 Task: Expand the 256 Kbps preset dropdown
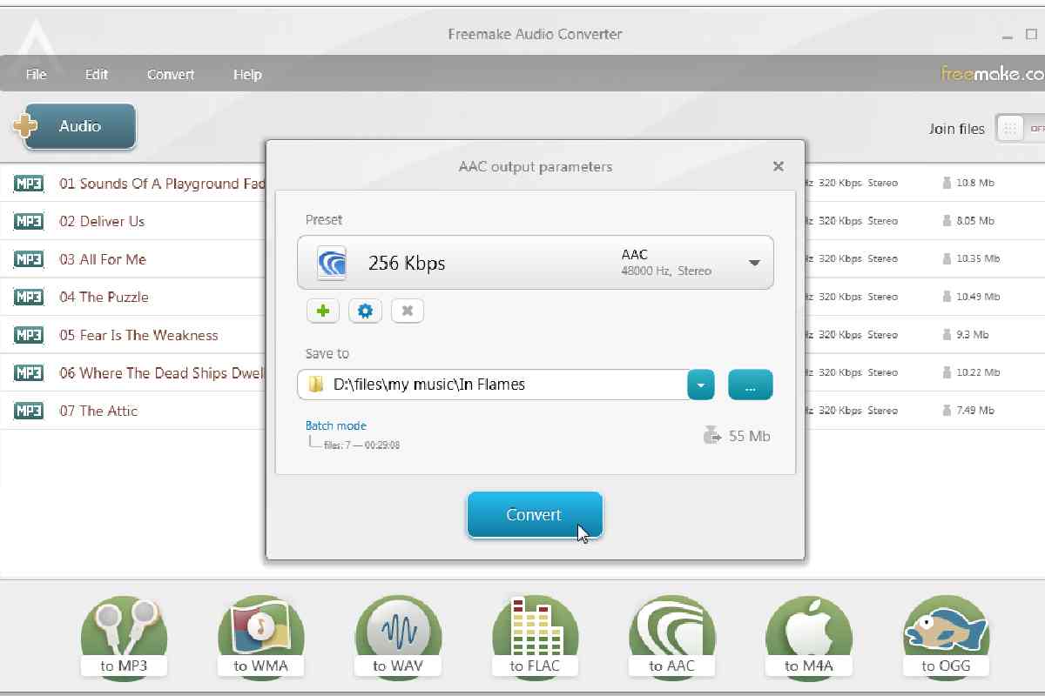coord(754,263)
